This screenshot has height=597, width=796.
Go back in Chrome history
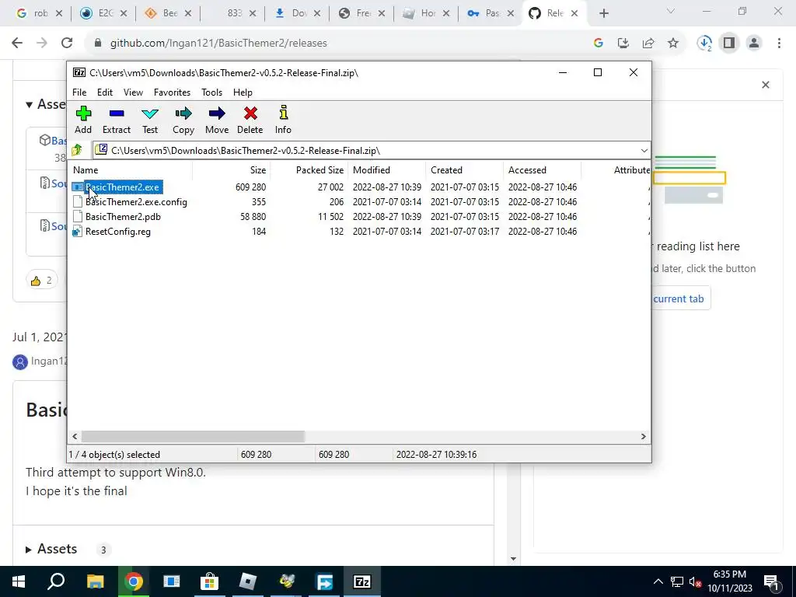click(x=17, y=44)
